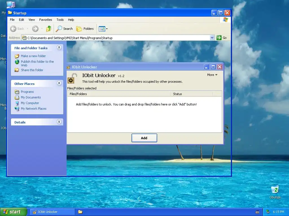
Task: Minimize the IObit Unlocker window
Action: click(x=206, y=67)
